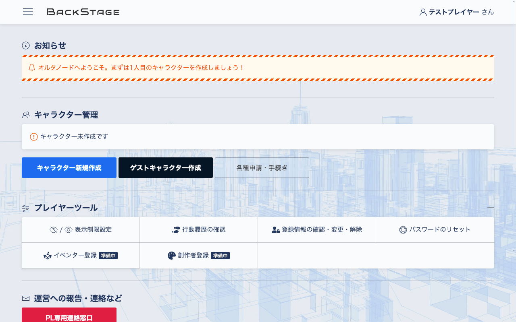Image resolution: width=516 pixels, height=322 pixels.
Task: Click the 準備中 badge on イベンター登録
Action: pyautogui.click(x=108, y=256)
